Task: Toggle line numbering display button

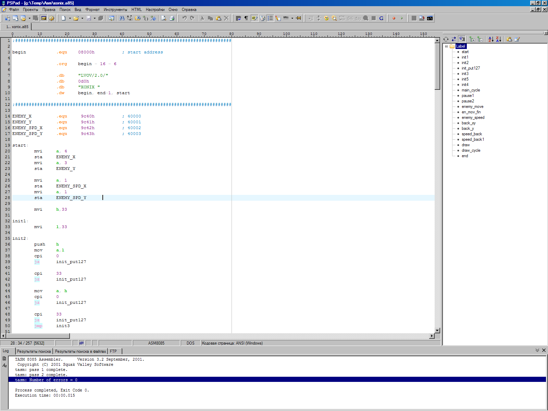Action: 270,18
